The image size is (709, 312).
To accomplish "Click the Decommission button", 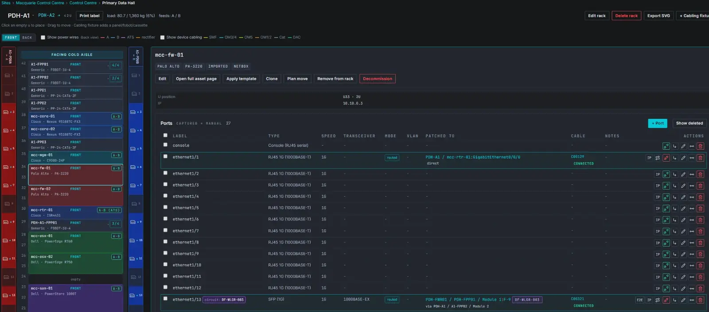I will tap(378, 79).
